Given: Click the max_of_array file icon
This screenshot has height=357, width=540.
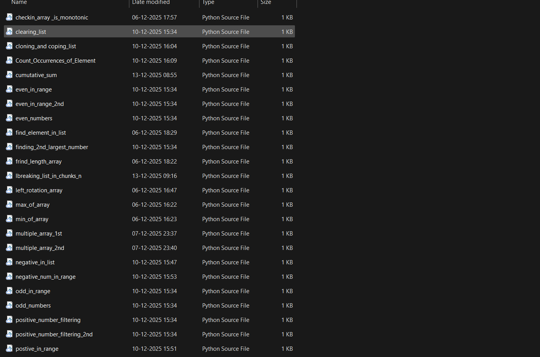Looking at the screenshot, I should point(9,204).
